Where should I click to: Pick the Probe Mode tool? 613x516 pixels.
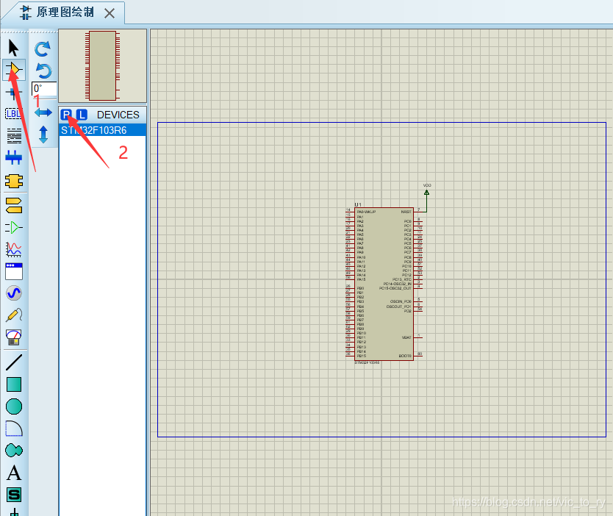click(x=14, y=315)
